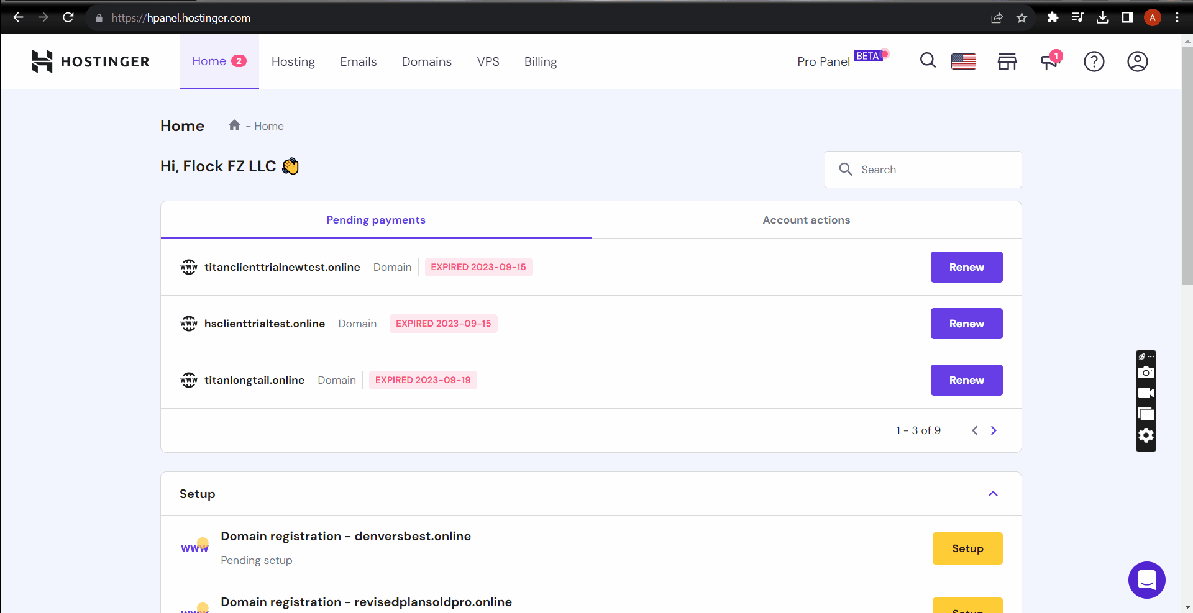
Task: Click the Pending setup status text
Action: pyautogui.click(x=257, y=560)
